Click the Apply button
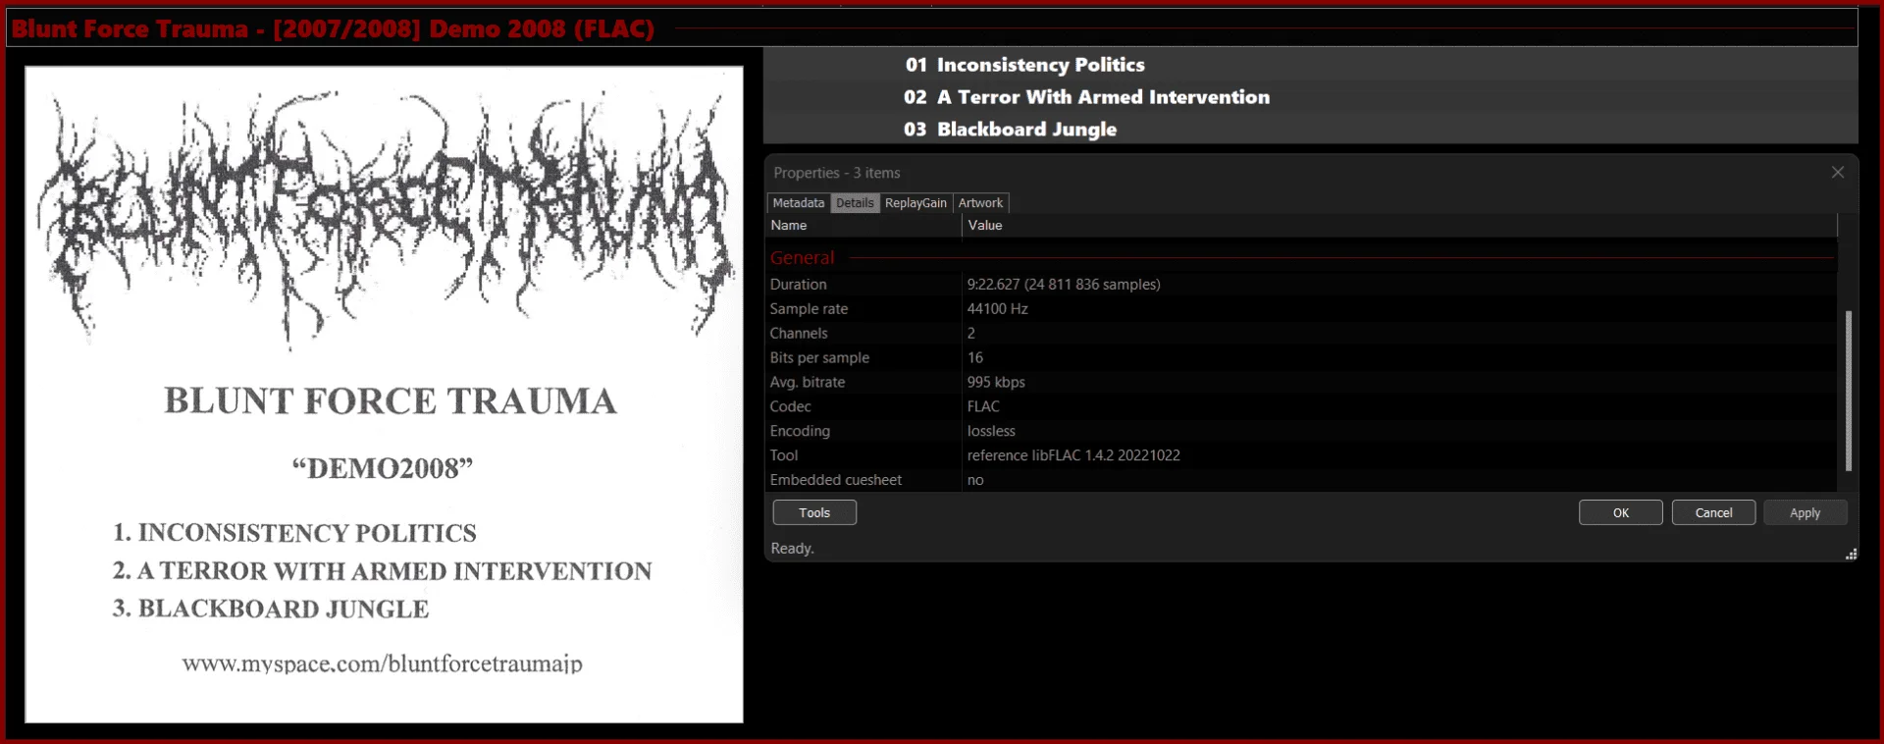 [1805, 512]
